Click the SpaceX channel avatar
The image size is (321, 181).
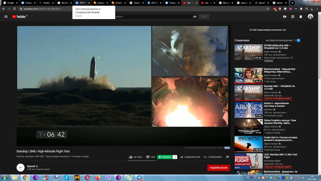coord(21,168)
